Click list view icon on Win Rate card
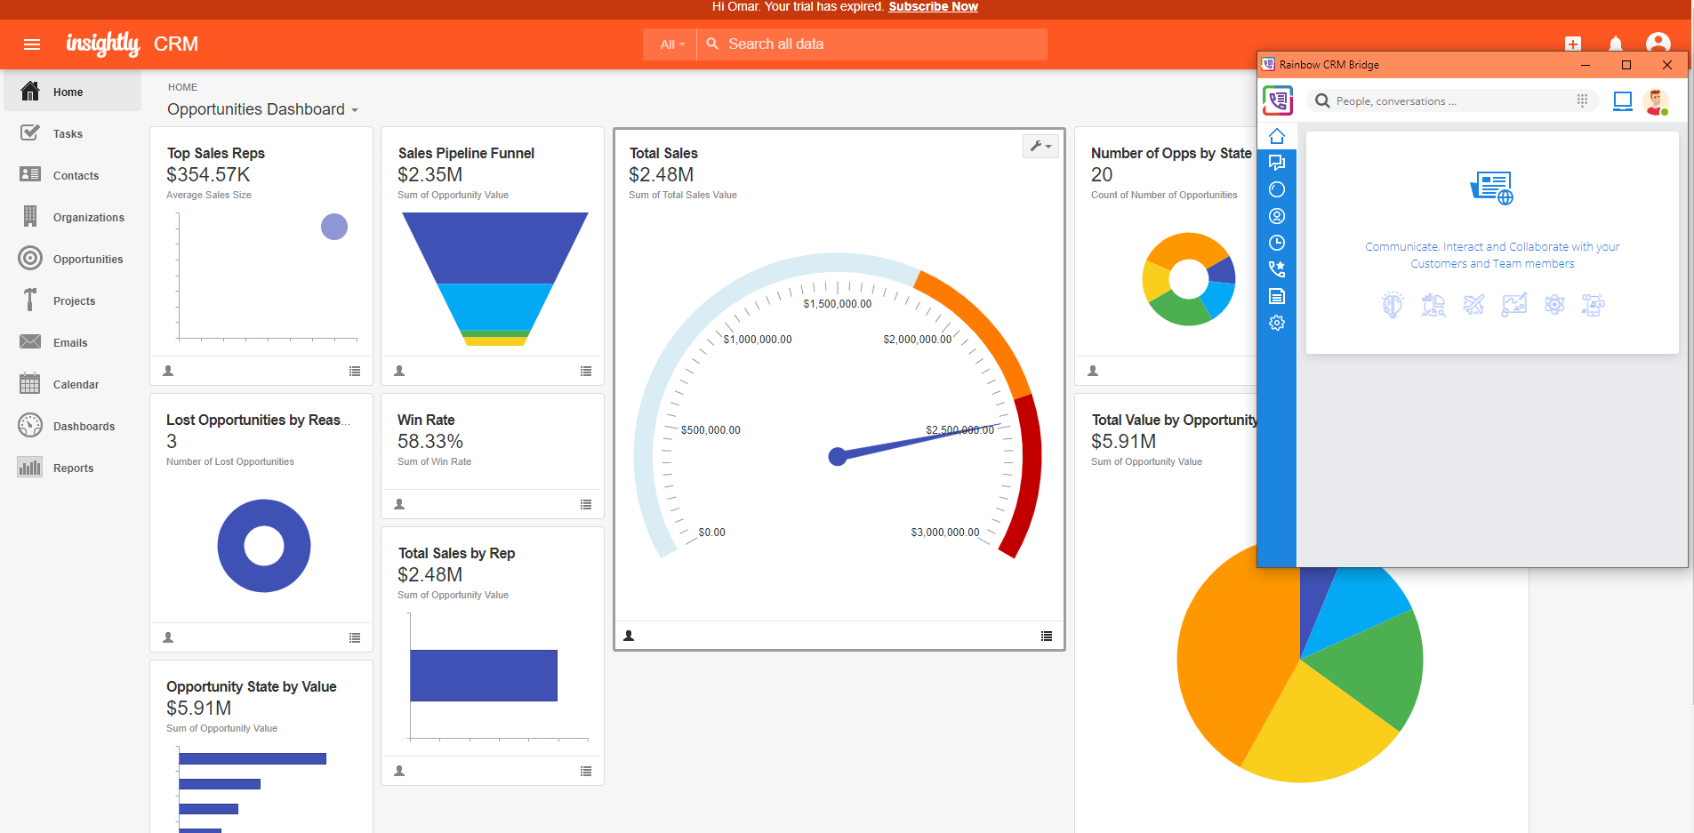Image resolution: width=1694 pixels, height=833 pixels. coord(585,504)
